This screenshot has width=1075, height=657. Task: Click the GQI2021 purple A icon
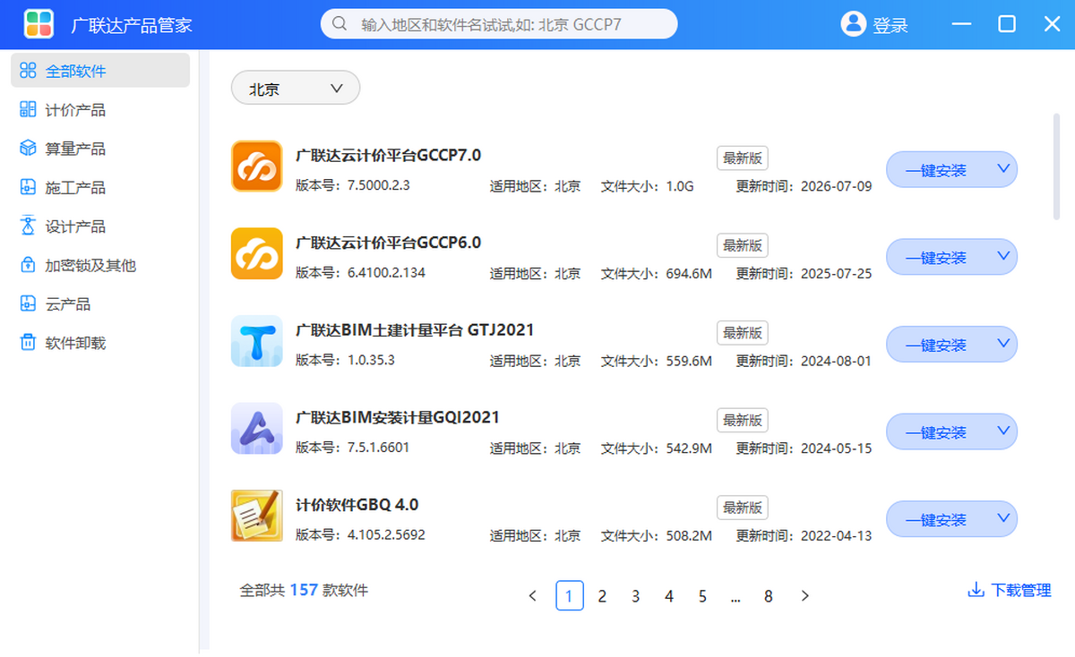pyautogui.click(x=257, y=428)
